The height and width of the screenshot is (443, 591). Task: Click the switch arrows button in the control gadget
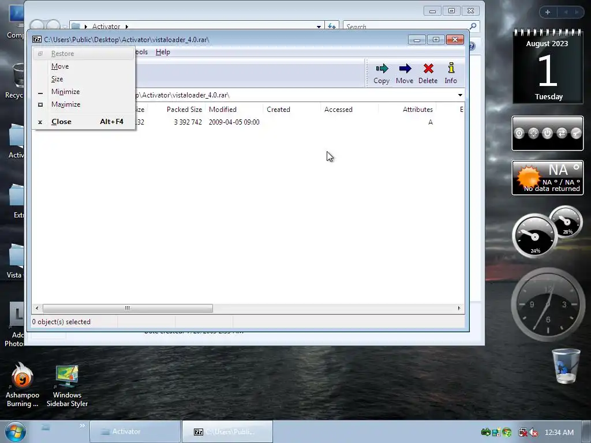562,133
